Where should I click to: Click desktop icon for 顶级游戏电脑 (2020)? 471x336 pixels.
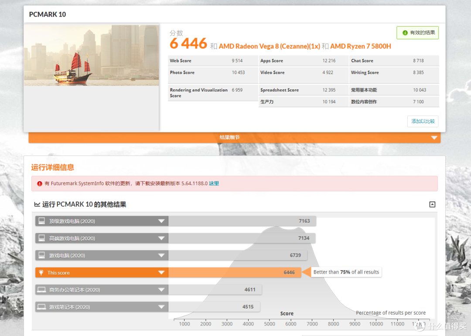point(42,221)
